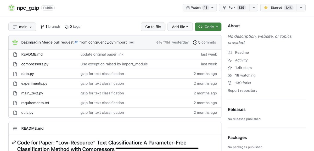The image size is (314, 151).
Task: Click the tag icon beside 0 tags
Action: tap(66, 27)
